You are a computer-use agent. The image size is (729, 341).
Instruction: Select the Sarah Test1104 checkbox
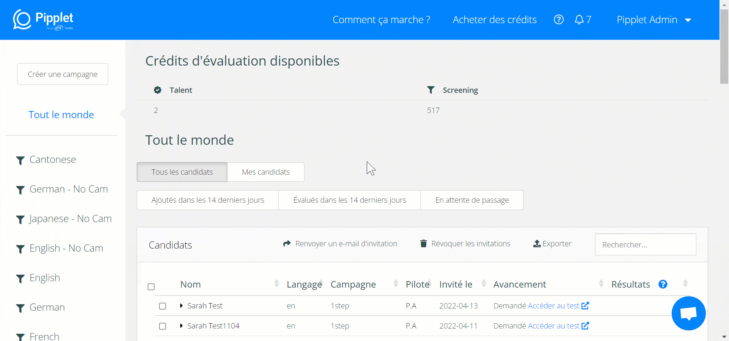pyautogui.click(x=163, y=326)
